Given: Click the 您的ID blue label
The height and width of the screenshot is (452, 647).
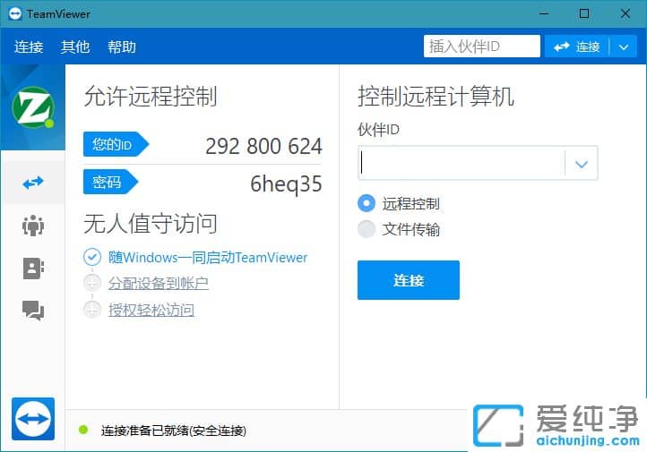Looking at the screenshot, I should [116, 144].
